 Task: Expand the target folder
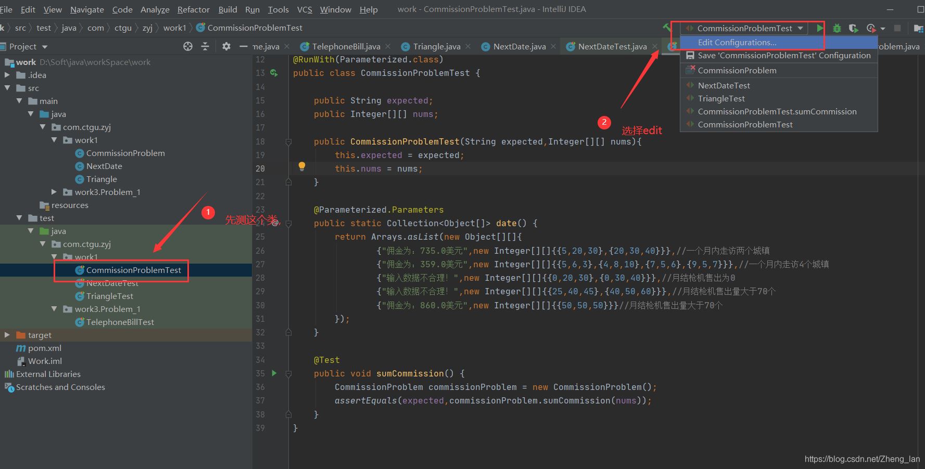[x=7, y=335]
